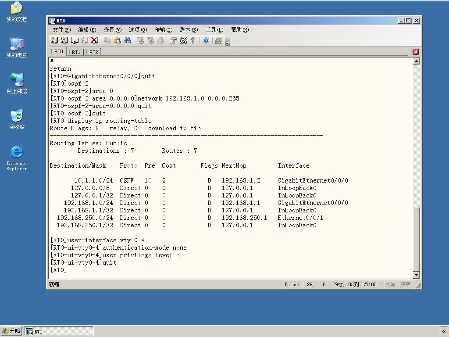The height and width of the screenshot is (337, 449).
Task: Close the active tab with red X
Action: pyautogui.click(x=416, y=52)
